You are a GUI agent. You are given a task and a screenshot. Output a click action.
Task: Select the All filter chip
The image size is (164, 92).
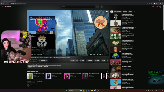[112, 11]
